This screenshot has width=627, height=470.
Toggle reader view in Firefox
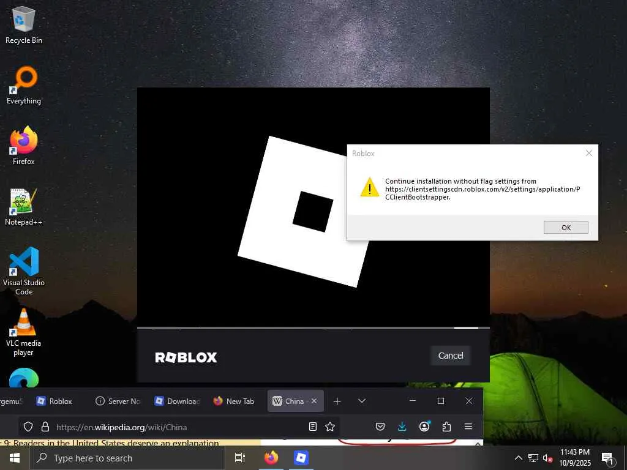pyautogui.click(x=313, y=427)
